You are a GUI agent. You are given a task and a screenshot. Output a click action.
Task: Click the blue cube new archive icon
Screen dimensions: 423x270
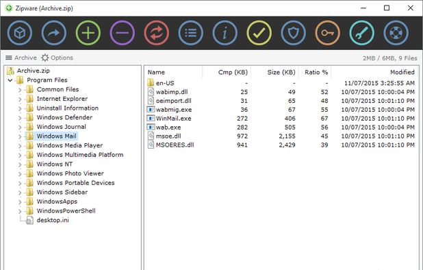tap(20, 33)
